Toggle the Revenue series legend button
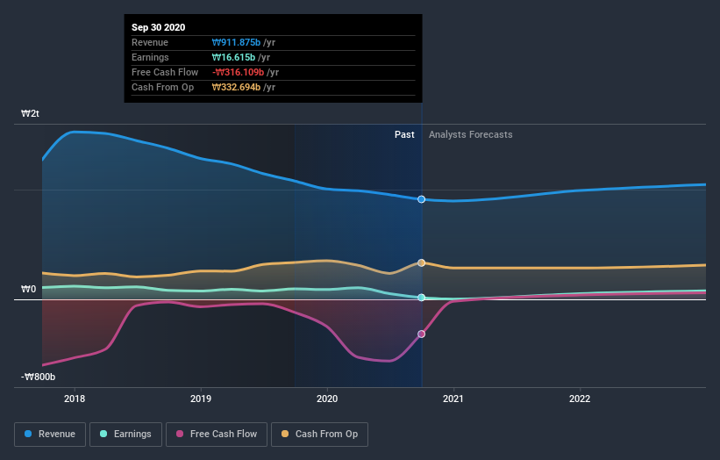 click(50, 435)
